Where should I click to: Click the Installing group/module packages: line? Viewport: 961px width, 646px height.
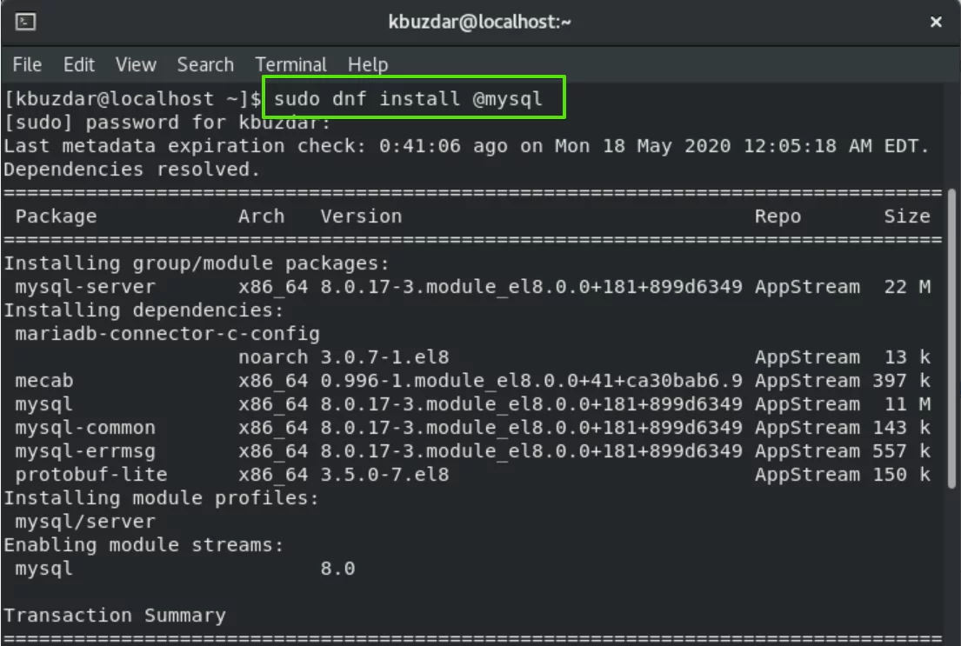(x=197, y=263)
